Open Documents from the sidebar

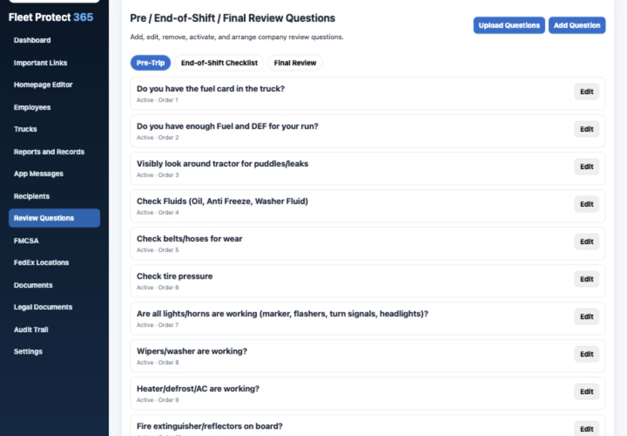point(33,285)
